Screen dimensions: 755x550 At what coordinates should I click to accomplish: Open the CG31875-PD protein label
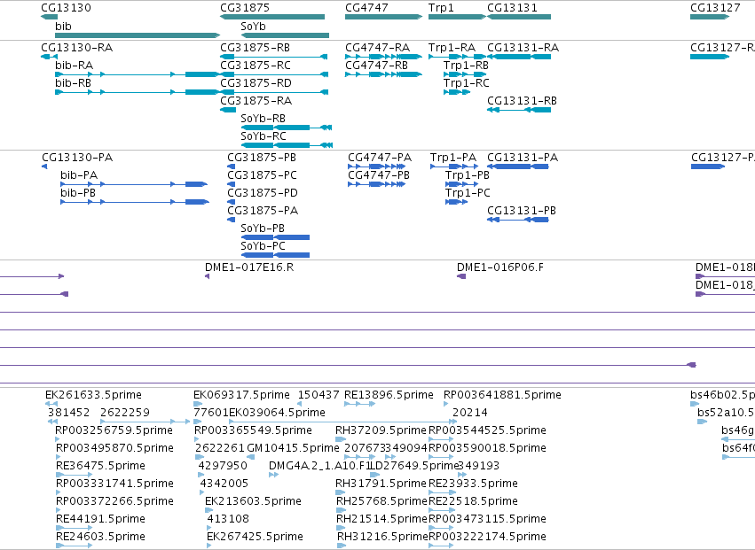[x=263, y=193]
